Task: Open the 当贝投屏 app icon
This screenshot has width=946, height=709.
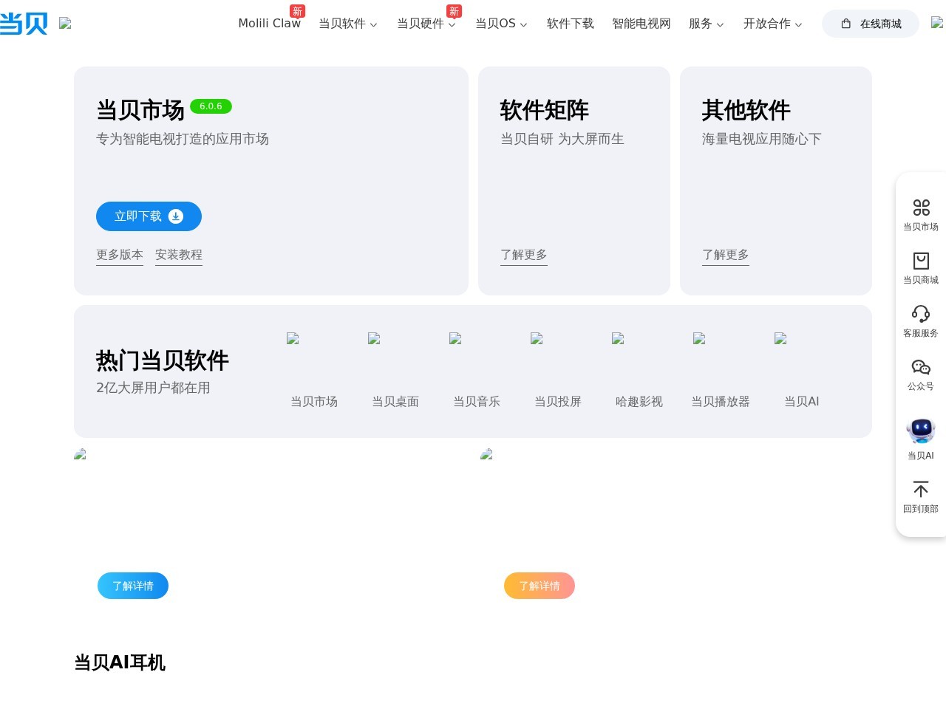Action: click(x=537, y=338)
